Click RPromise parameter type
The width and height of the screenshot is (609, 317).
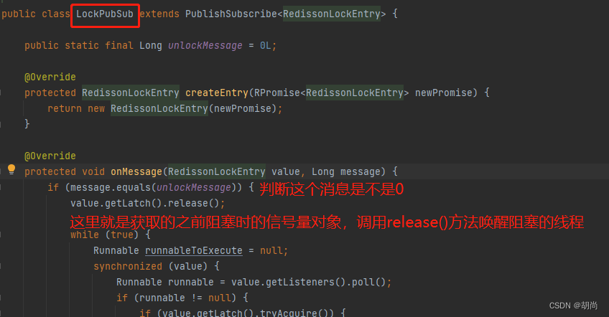pos(277,93)
